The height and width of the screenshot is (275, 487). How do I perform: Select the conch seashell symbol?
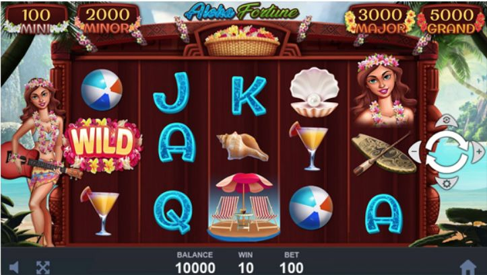[242, 147]
